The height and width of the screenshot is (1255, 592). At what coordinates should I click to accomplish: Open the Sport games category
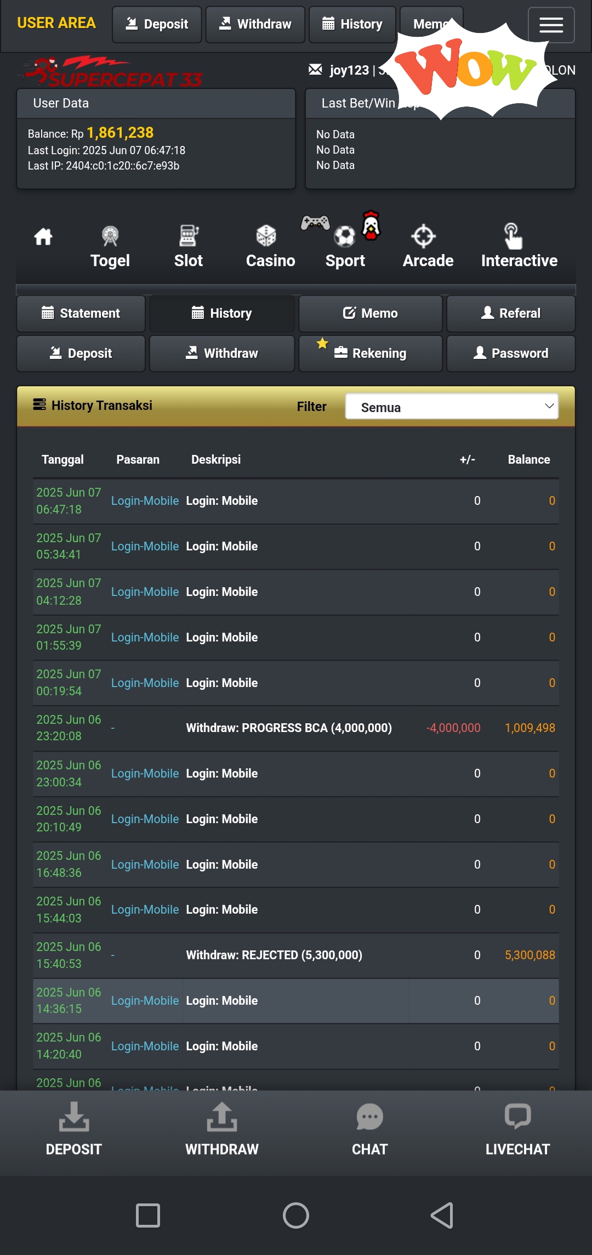click(x=345, y=247)
